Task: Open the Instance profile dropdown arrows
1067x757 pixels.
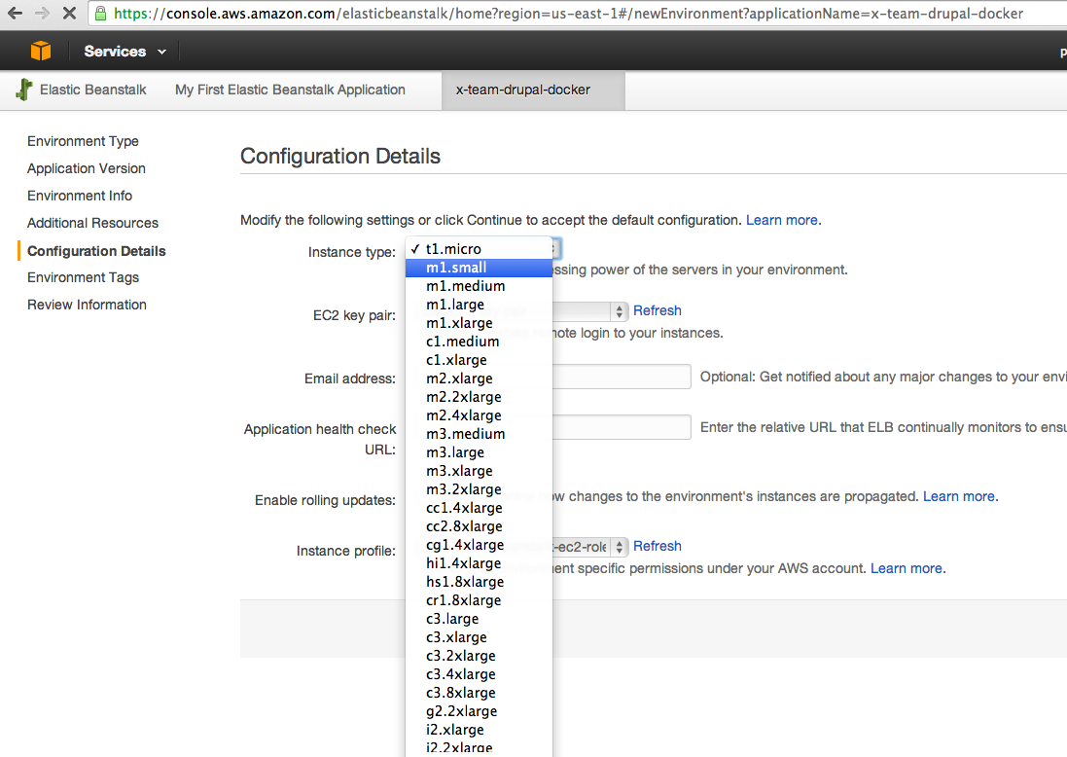Action: pos(619,548)
